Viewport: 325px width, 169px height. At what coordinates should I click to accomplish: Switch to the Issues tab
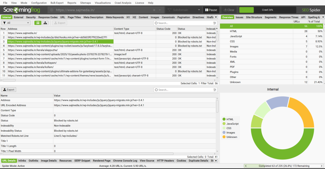[x=239, y=17]
